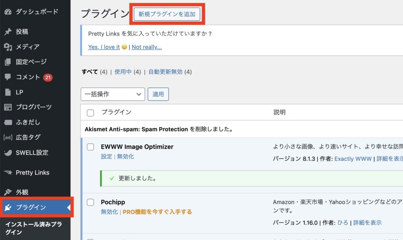Click the media icon beside メディア
Image resolution: width=403 pixels, height=240 pixels.
(8, 47)
